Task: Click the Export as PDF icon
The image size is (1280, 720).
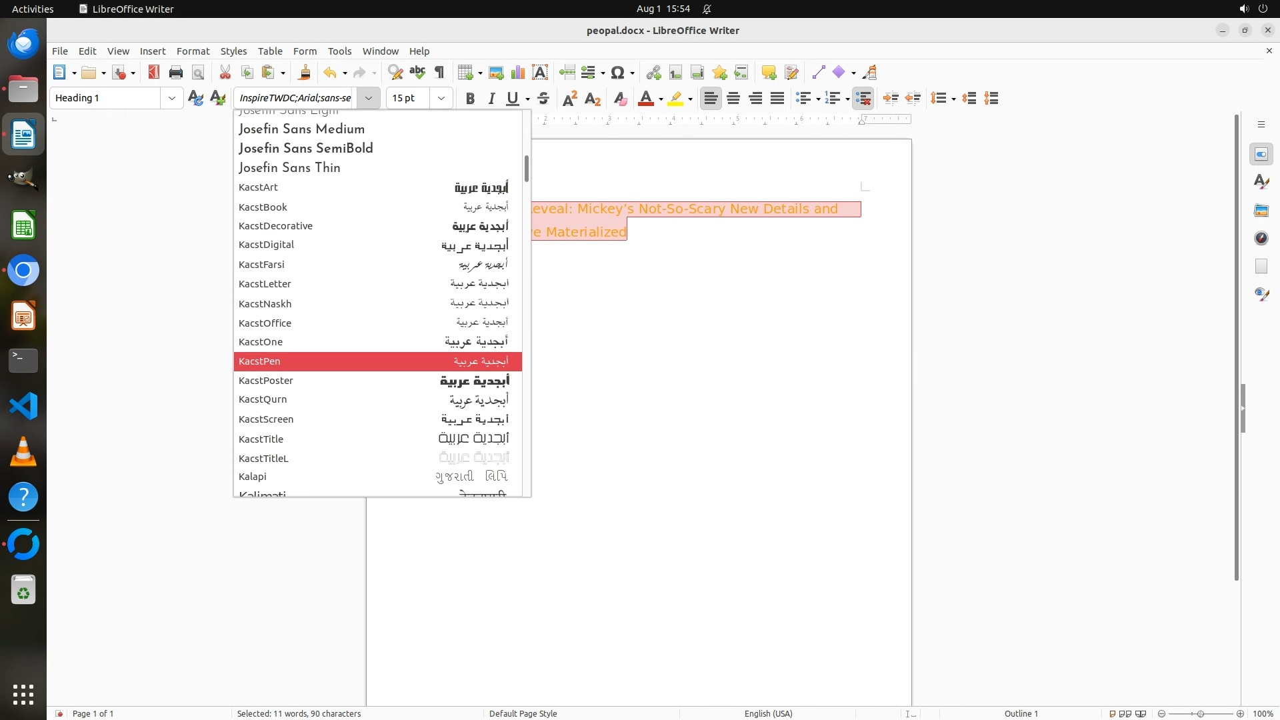Action: point(154,73)
